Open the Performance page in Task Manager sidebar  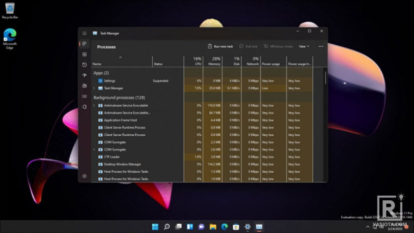pos(84,55)
